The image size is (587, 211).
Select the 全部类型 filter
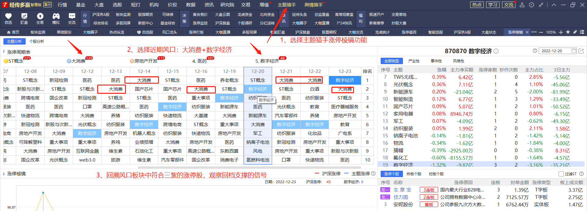(392, 61)
